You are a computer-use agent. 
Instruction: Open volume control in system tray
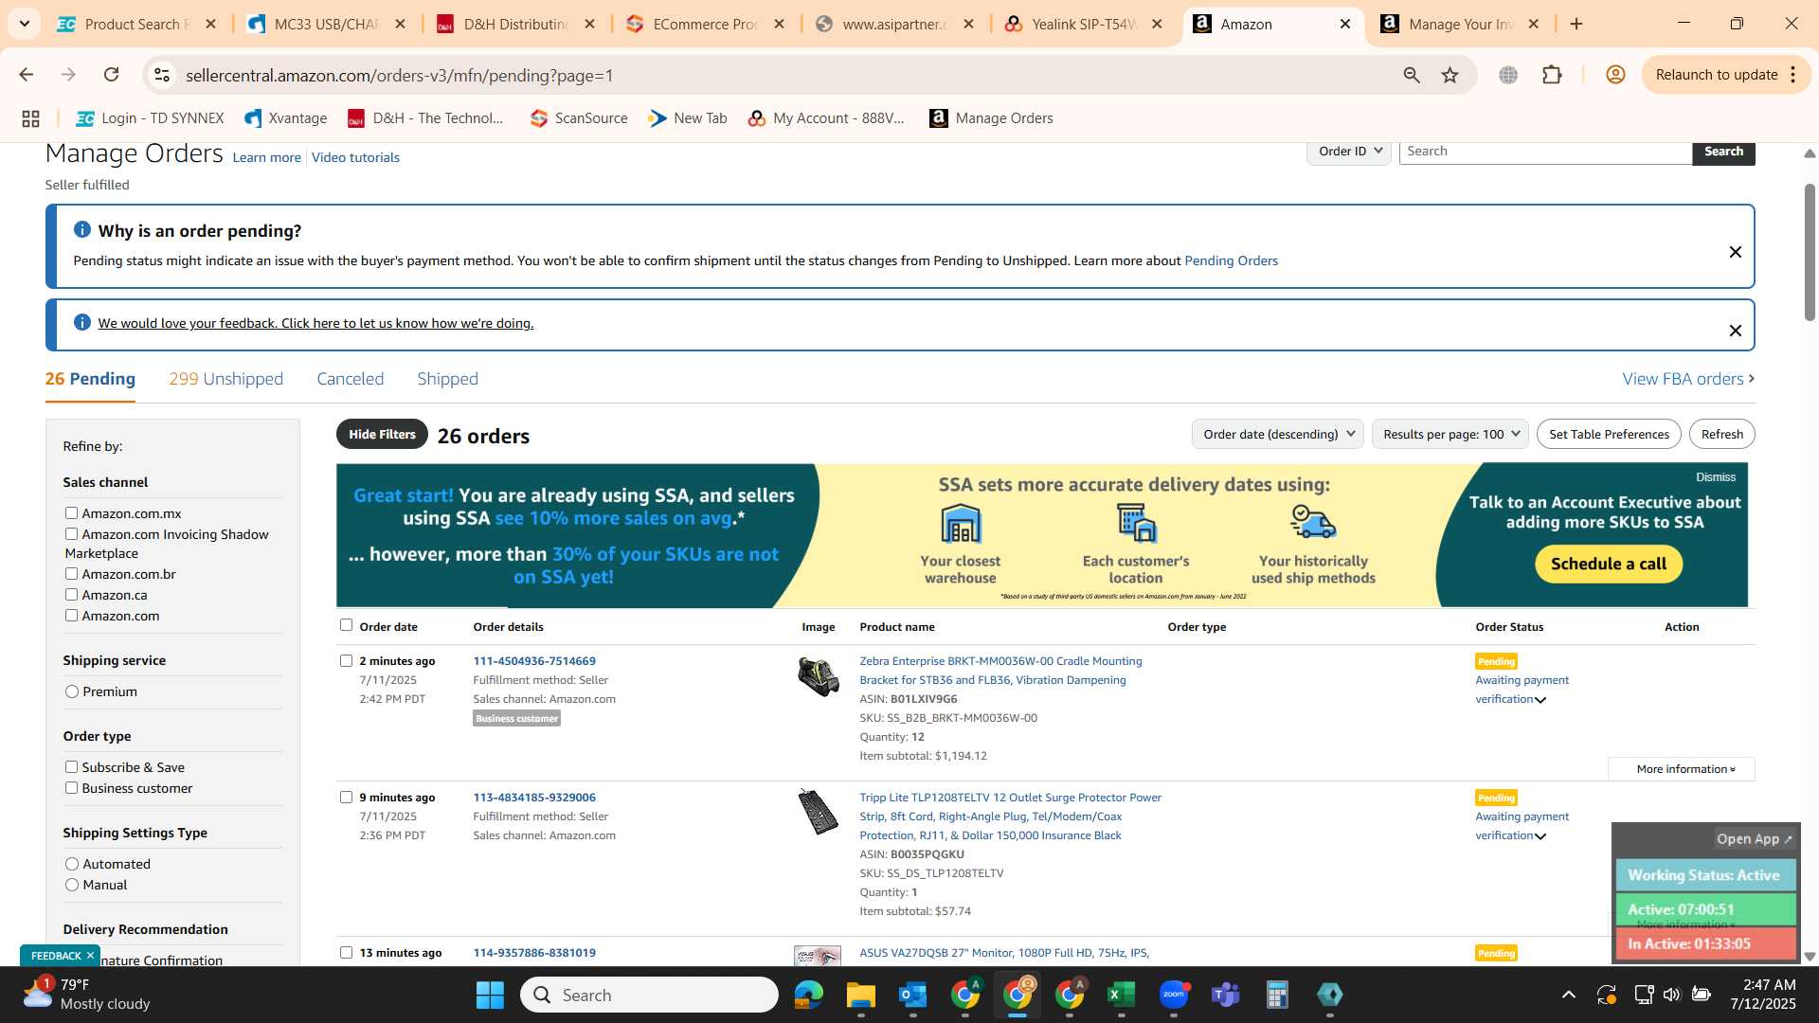[1671, 995]
